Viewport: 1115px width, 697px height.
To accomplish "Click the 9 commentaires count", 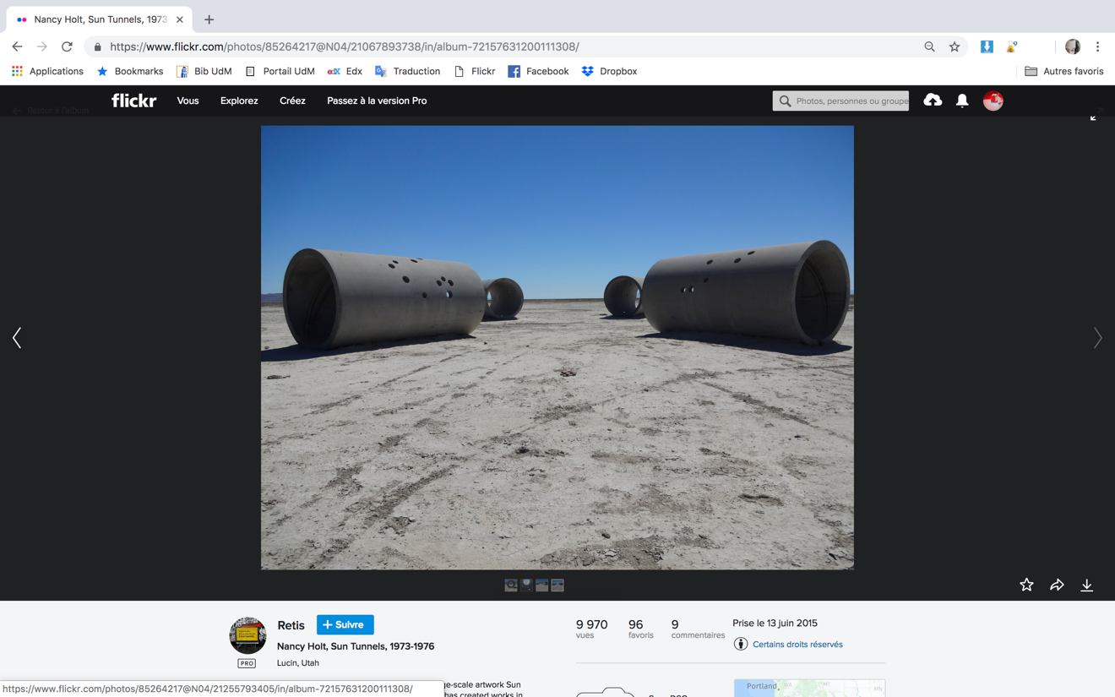I will pyautogui.click(x=698, y=629).
